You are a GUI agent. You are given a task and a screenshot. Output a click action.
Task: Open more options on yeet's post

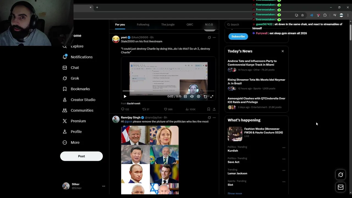214,37
